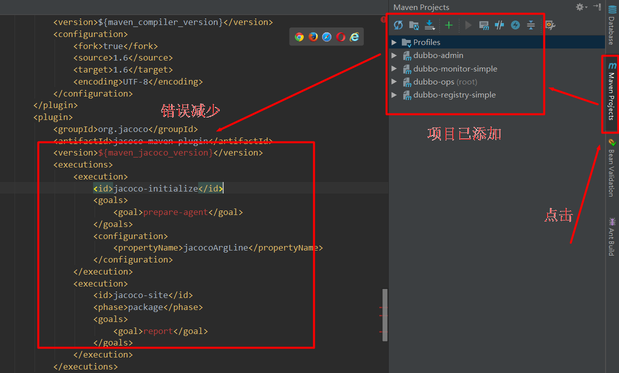Toggle Maven Offline Mode
The width and height of the screenshot is (619, 373).
pos(499,25)
